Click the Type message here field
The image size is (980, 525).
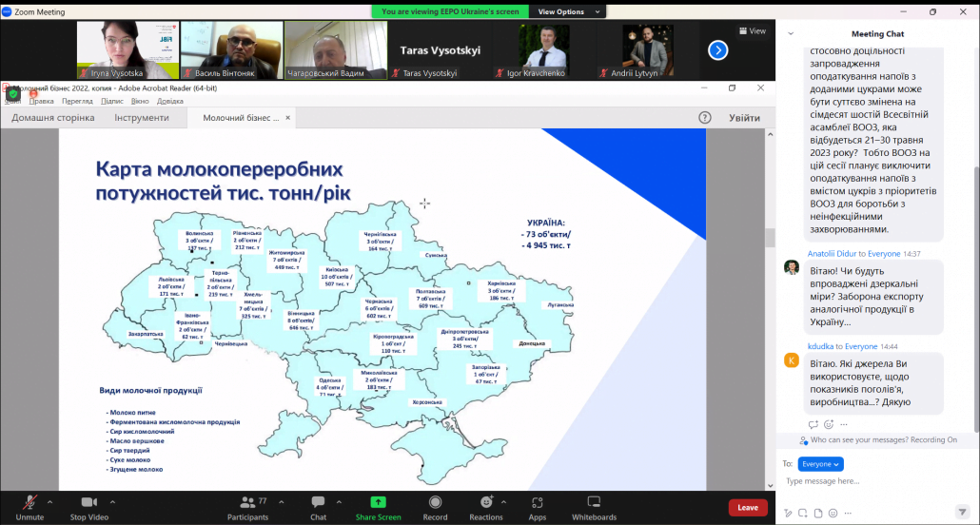point(866,482)
